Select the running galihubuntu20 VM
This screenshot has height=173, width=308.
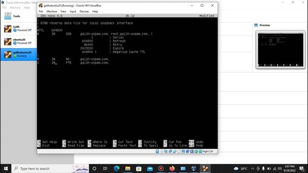[x=18, y=54]
